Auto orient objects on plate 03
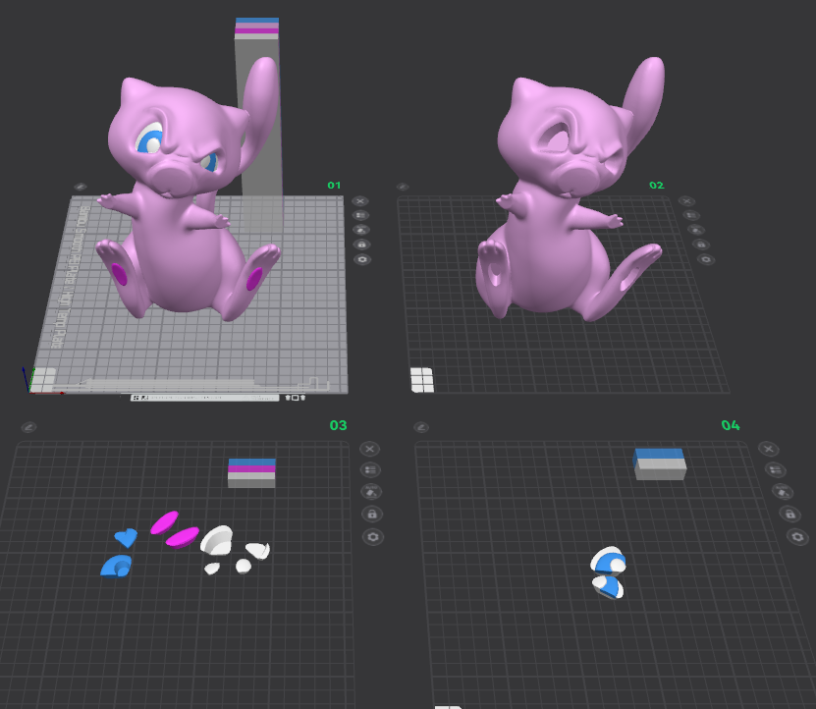This screenshot has height=709, width=816. (371, 492)
